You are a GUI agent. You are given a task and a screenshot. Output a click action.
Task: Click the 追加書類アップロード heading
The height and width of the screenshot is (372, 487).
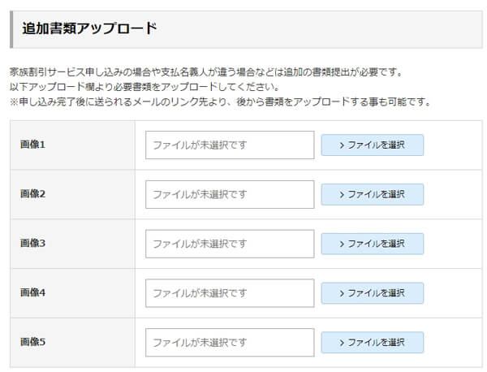coord(89,28)
